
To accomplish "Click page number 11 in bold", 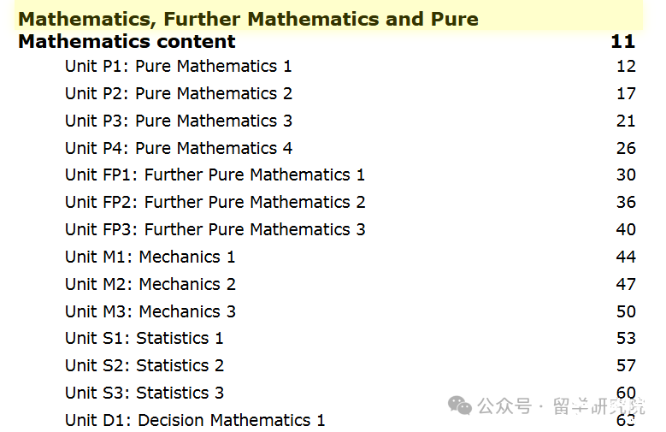I will [x=622, y=42].
